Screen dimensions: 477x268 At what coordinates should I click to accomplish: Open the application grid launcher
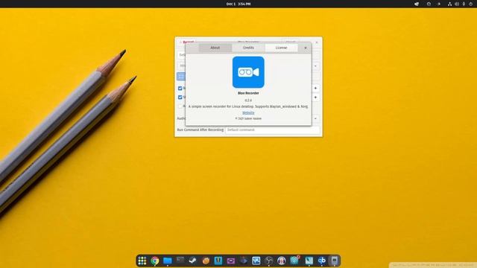point(142,261)
